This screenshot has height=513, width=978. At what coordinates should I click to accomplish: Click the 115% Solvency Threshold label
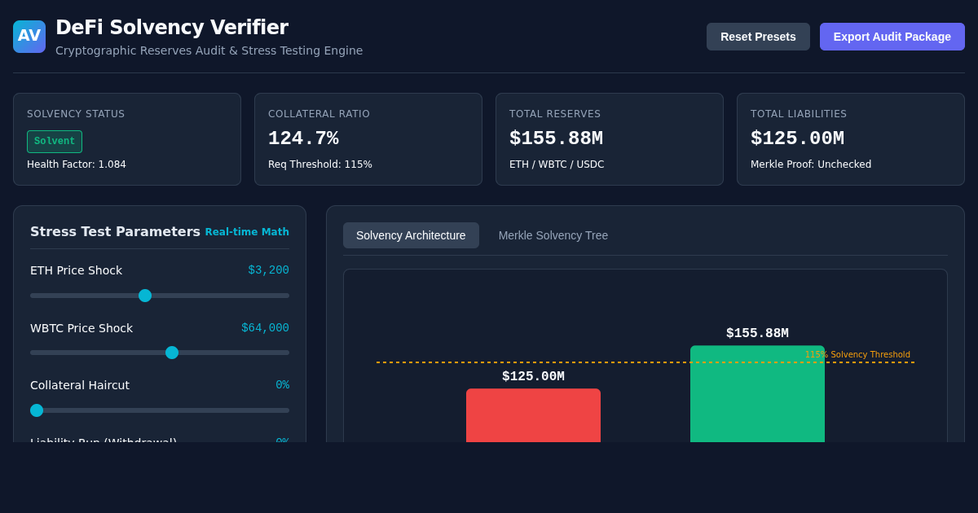pyautogui.click(x=857, y=355)
